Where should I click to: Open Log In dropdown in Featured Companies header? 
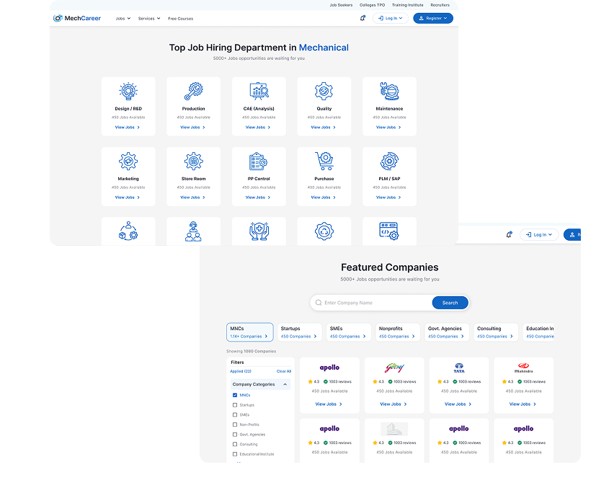[x=539, y=234]
